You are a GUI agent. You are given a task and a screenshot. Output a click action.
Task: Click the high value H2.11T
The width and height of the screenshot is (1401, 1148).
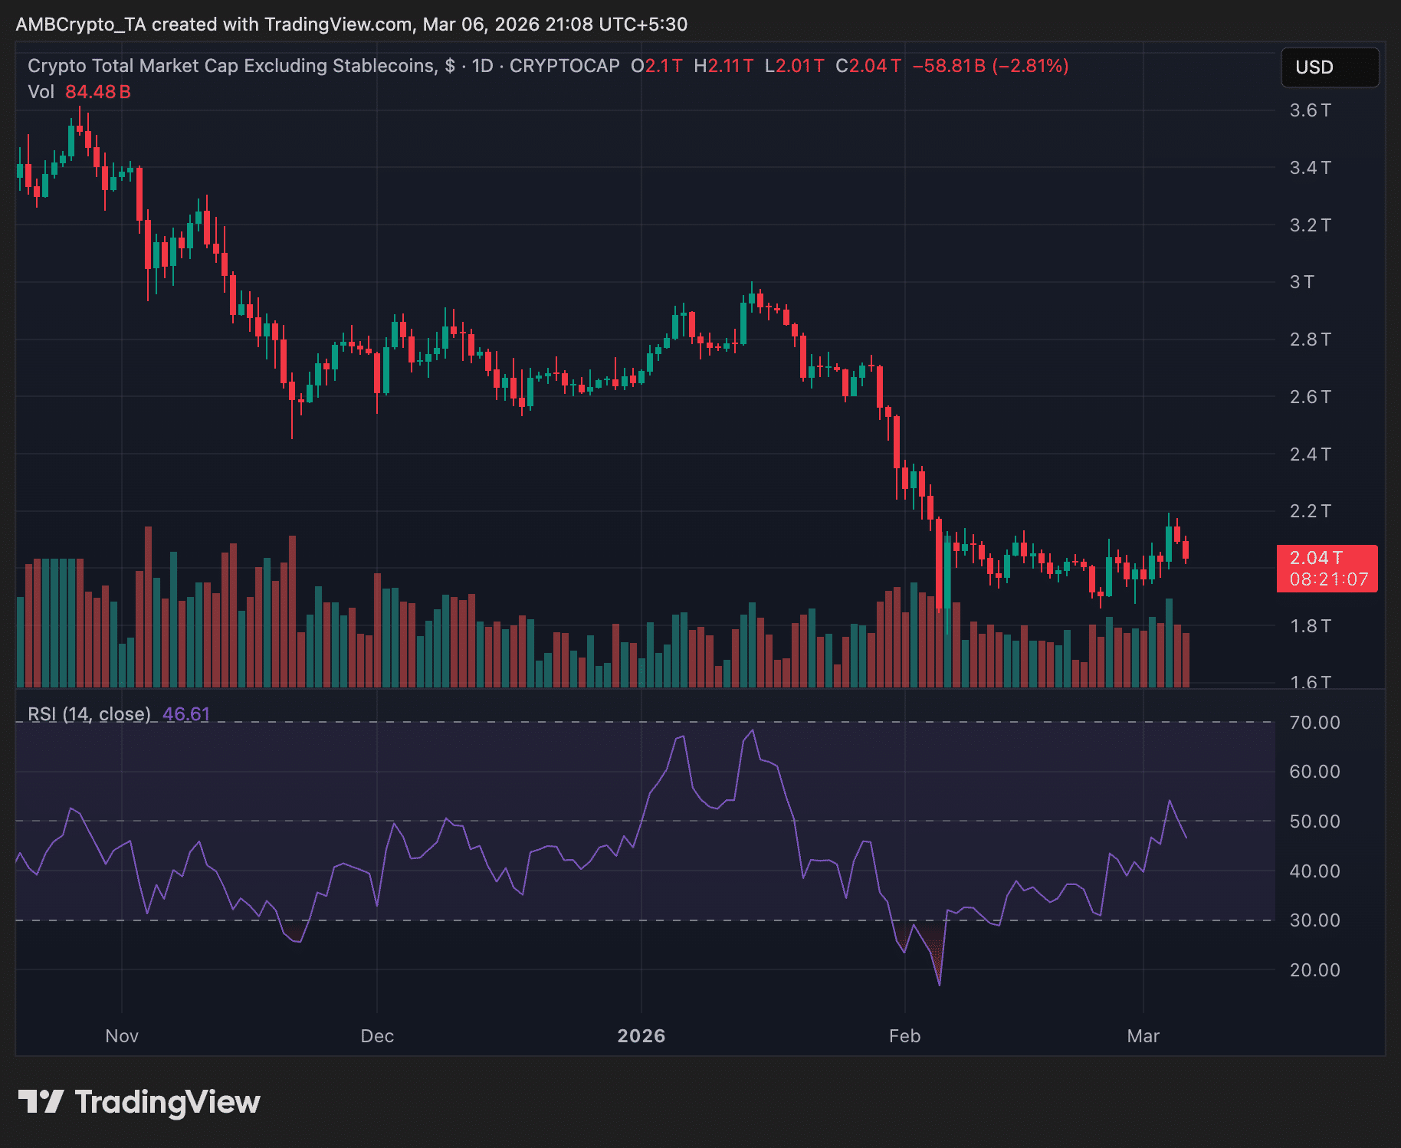(x=723, y=67)
